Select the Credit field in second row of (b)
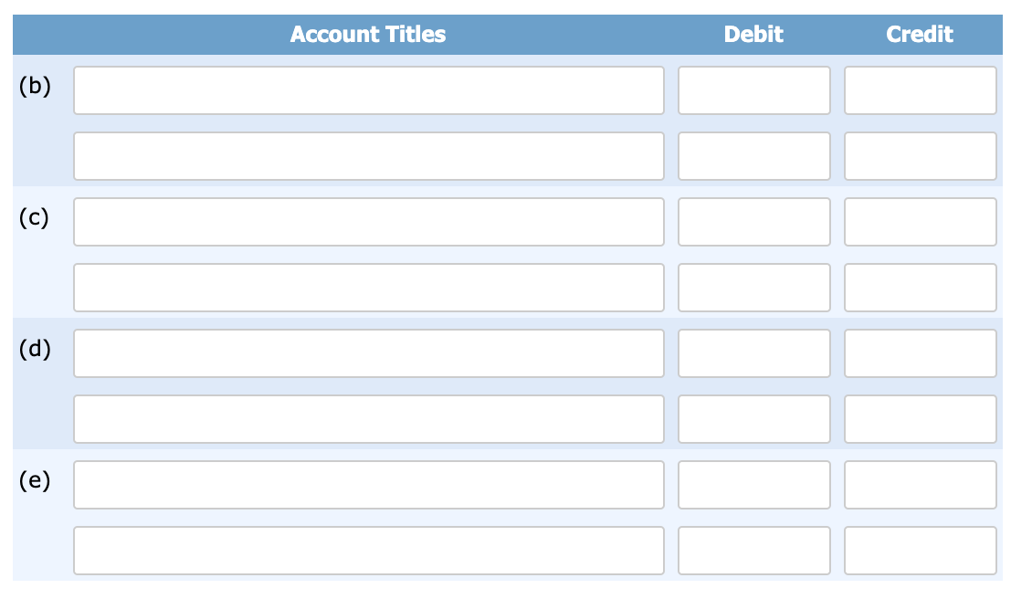This screenshot has height=599, width=1032. tap(920, 155)
